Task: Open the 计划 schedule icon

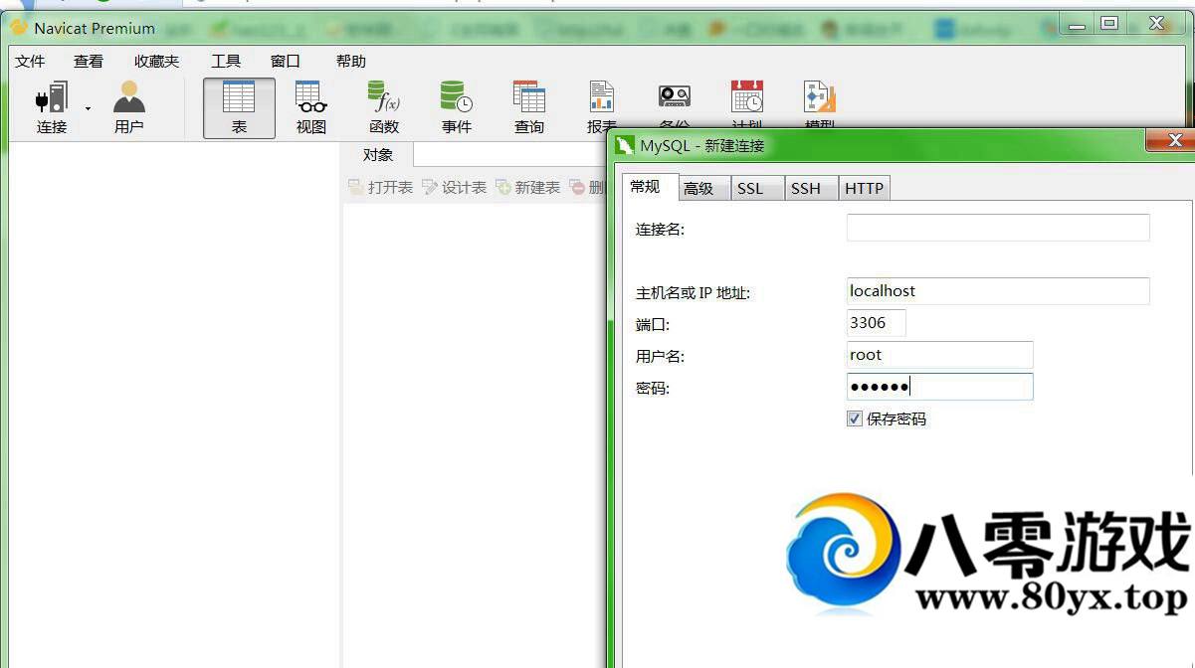Action: point(747,104)
